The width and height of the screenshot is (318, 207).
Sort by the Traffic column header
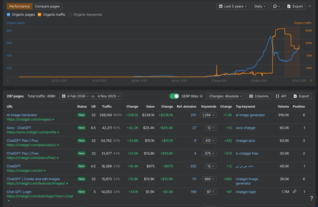point(107,106)
